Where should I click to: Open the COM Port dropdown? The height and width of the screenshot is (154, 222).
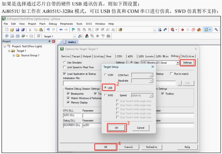[151, 75]
